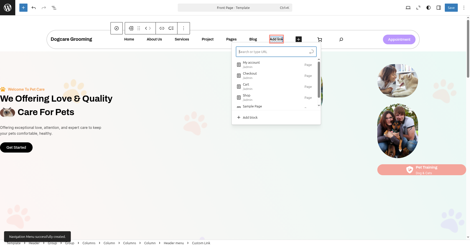Choose the My account page suggestion

(x=274, y=65)
